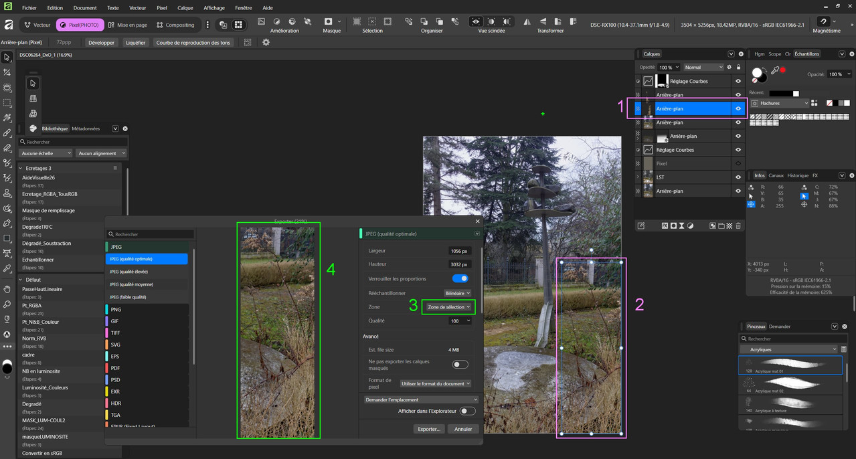Switch to the Vecteur studio
Screen dimensions: 856x459
point(36,25)
